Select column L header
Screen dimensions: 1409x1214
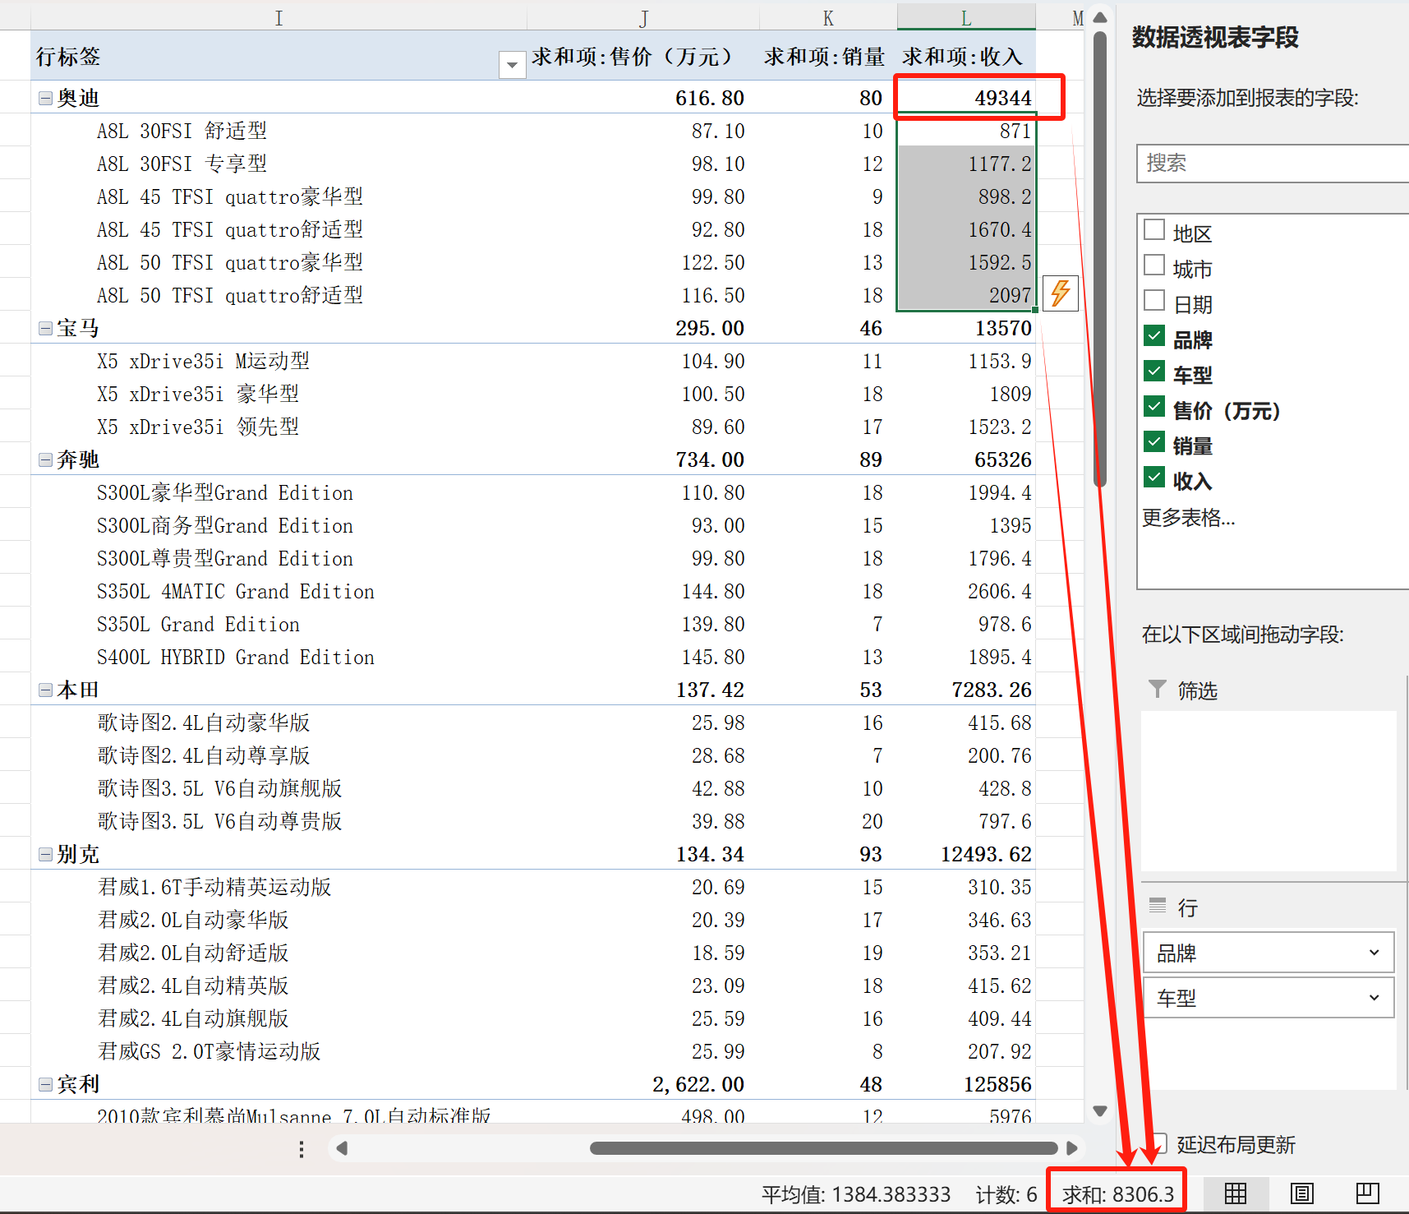click(x=966, y=17)
